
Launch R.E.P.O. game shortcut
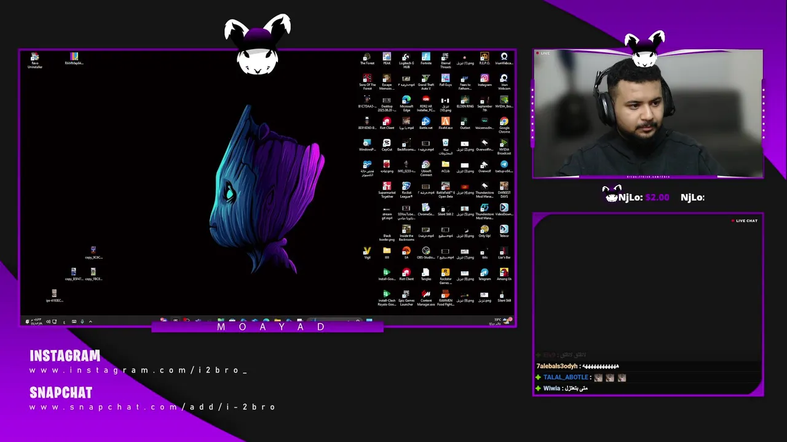[x=484, y=59]
